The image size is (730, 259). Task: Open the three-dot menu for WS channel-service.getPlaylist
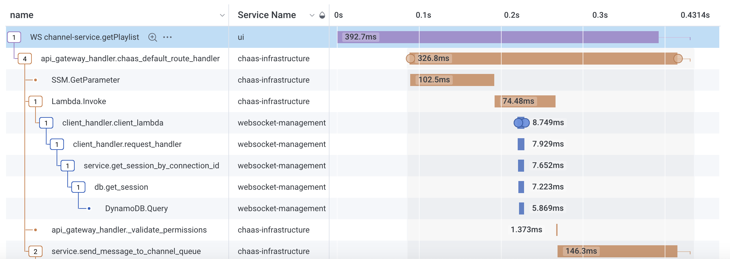(x=167, y=37)
